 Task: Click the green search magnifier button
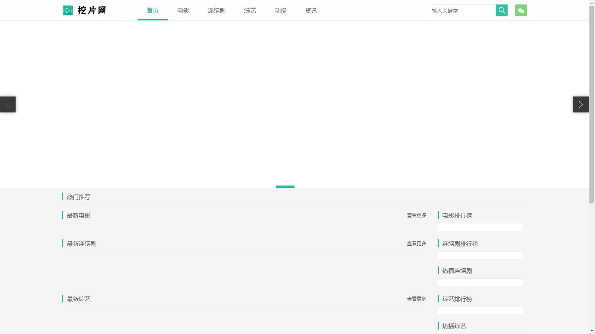(501, 10)
